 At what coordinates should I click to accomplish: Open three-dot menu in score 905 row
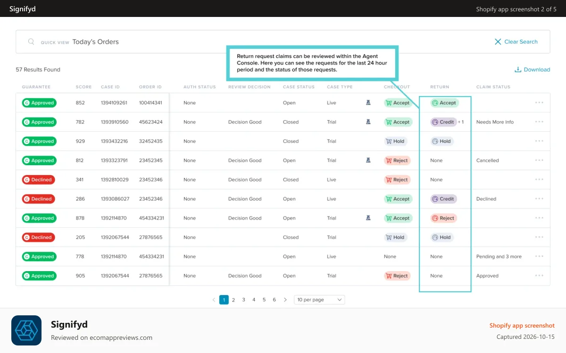(x=539, y=276)
